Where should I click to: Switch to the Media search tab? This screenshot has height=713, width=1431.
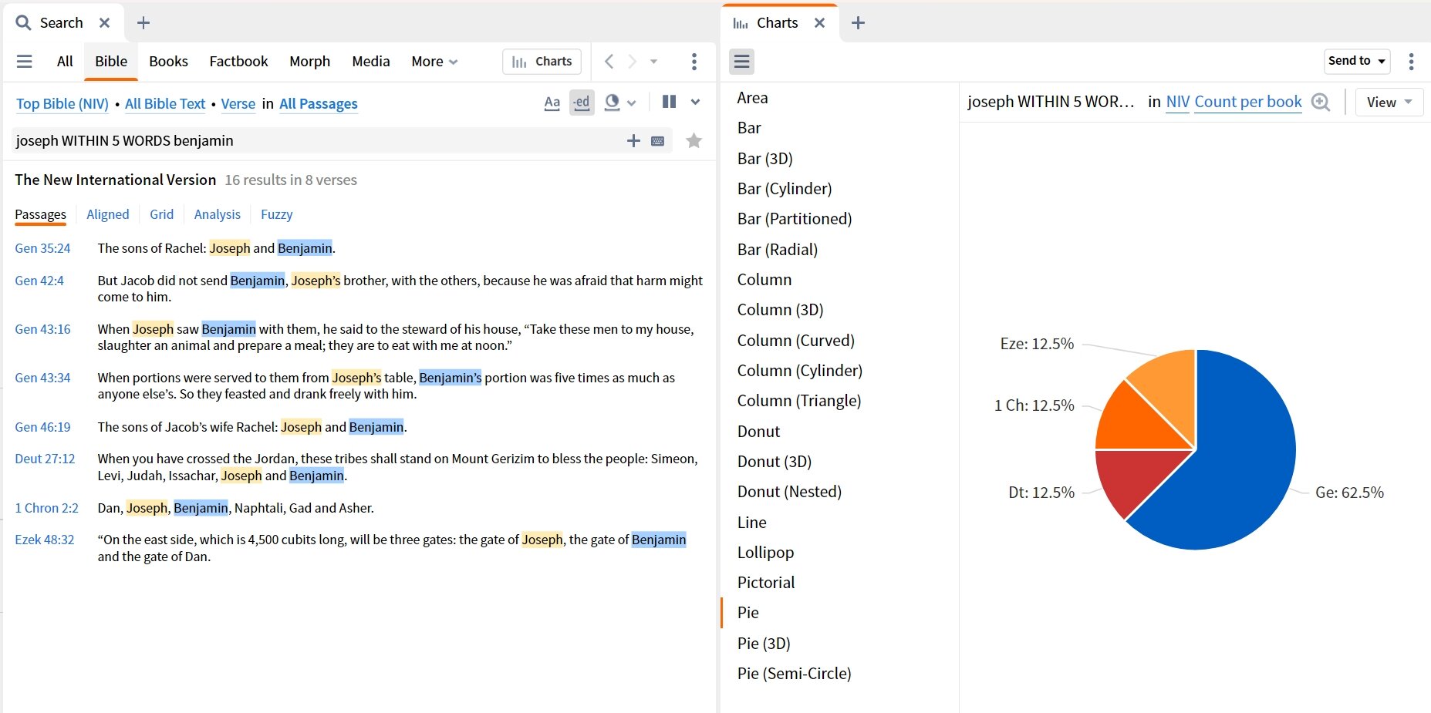371,61
